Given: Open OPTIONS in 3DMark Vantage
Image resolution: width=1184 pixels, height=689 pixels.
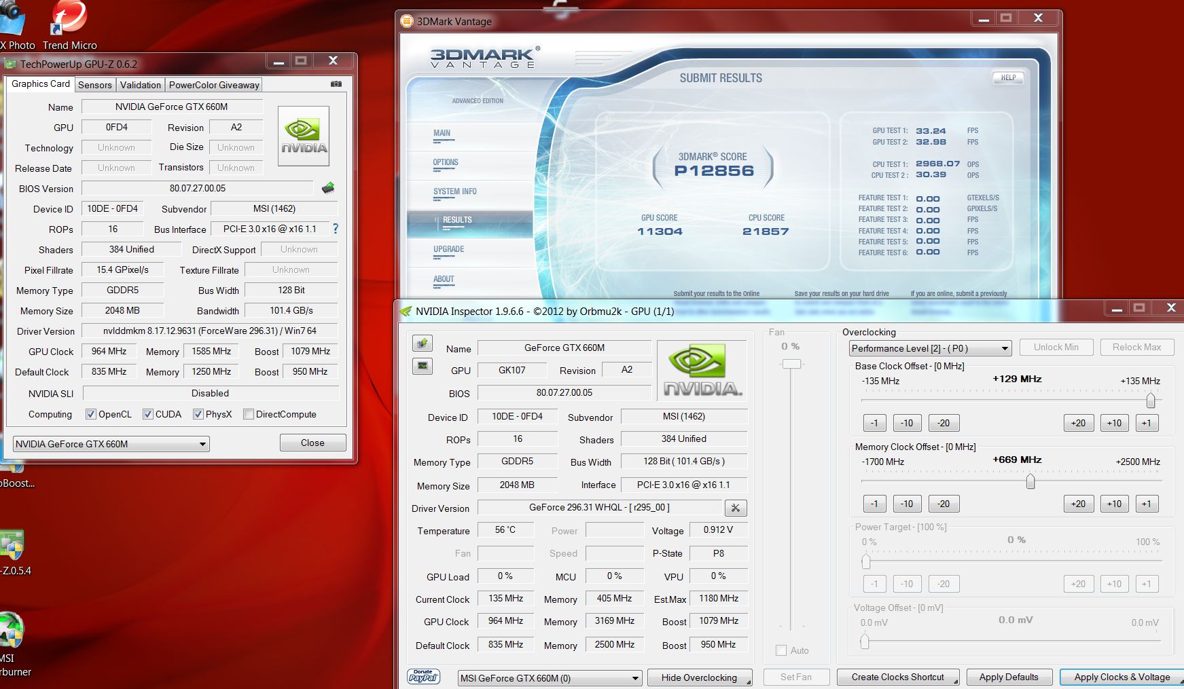Looking at the screenshot, I should tap(446, 162).
